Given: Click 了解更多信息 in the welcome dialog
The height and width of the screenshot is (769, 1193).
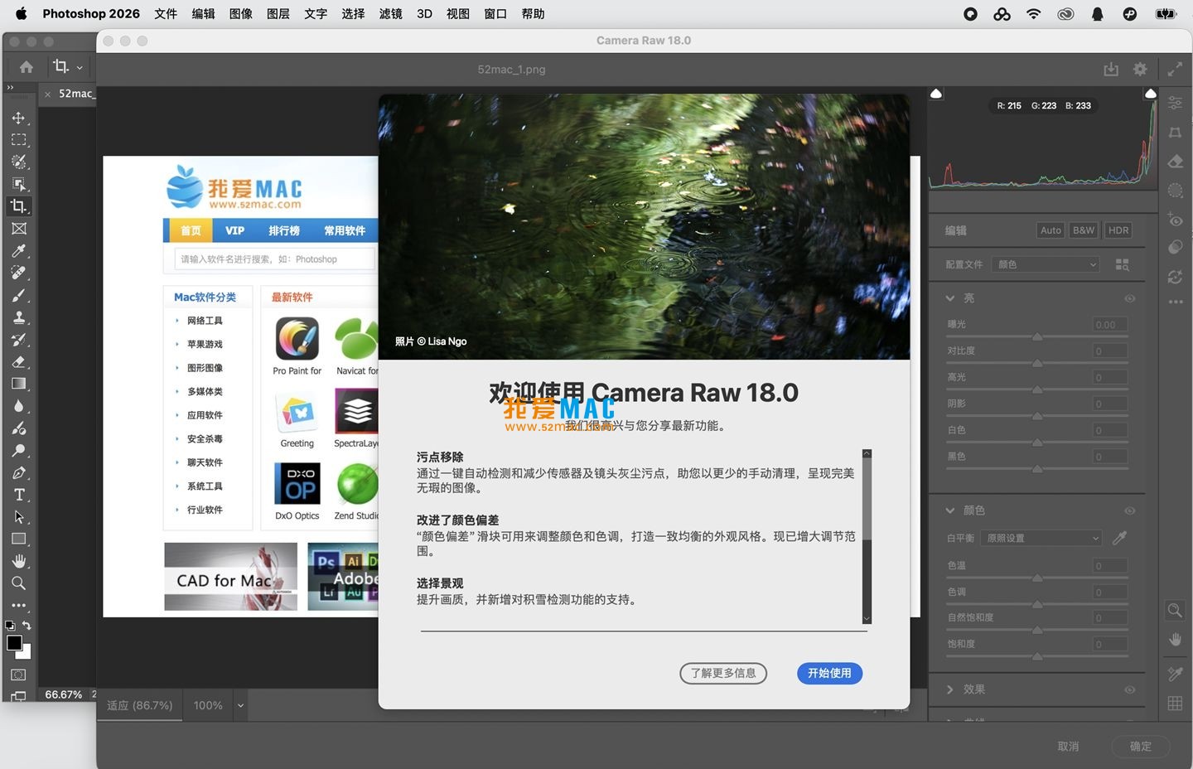Looking at the screenshot, I should pyautogui.click(x=722, y=674).
